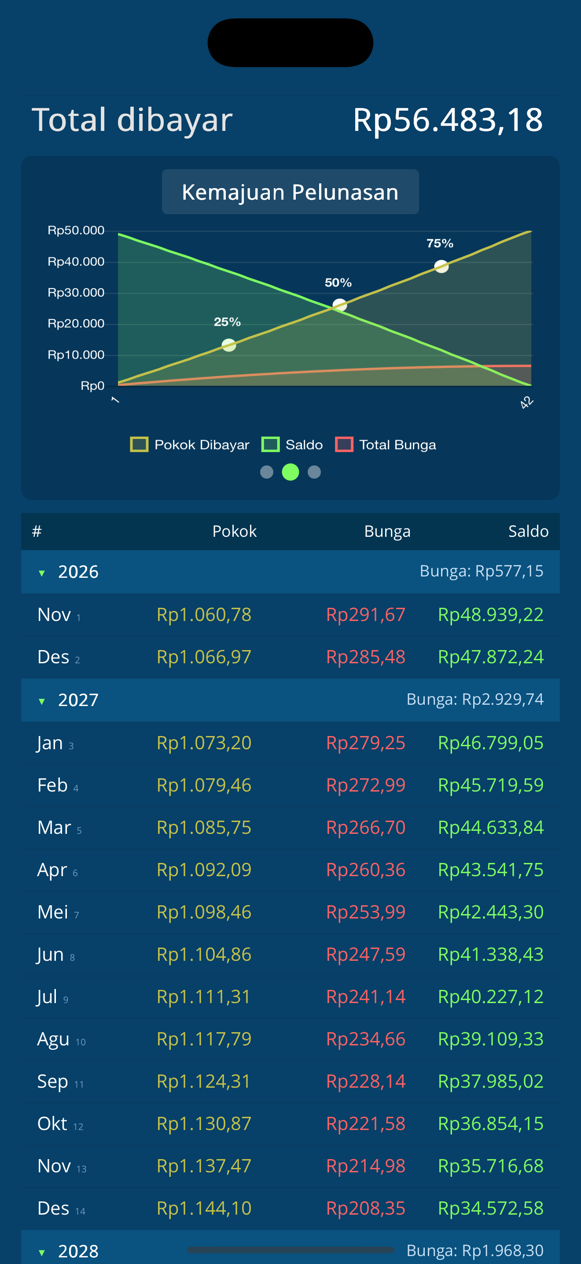
Task: Tap the 75% milestone marker on chart
Action: (x=441, y=267)
